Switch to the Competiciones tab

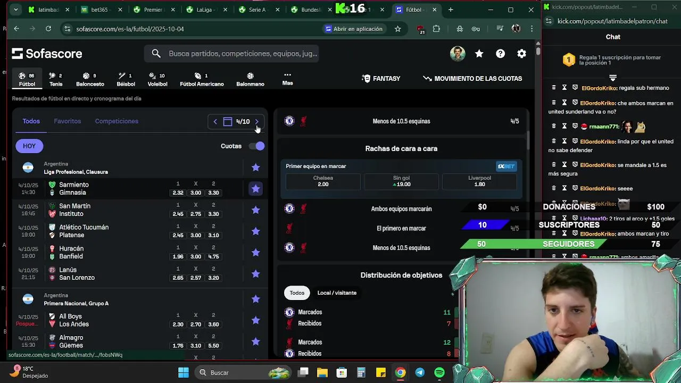tap(117, 121)
